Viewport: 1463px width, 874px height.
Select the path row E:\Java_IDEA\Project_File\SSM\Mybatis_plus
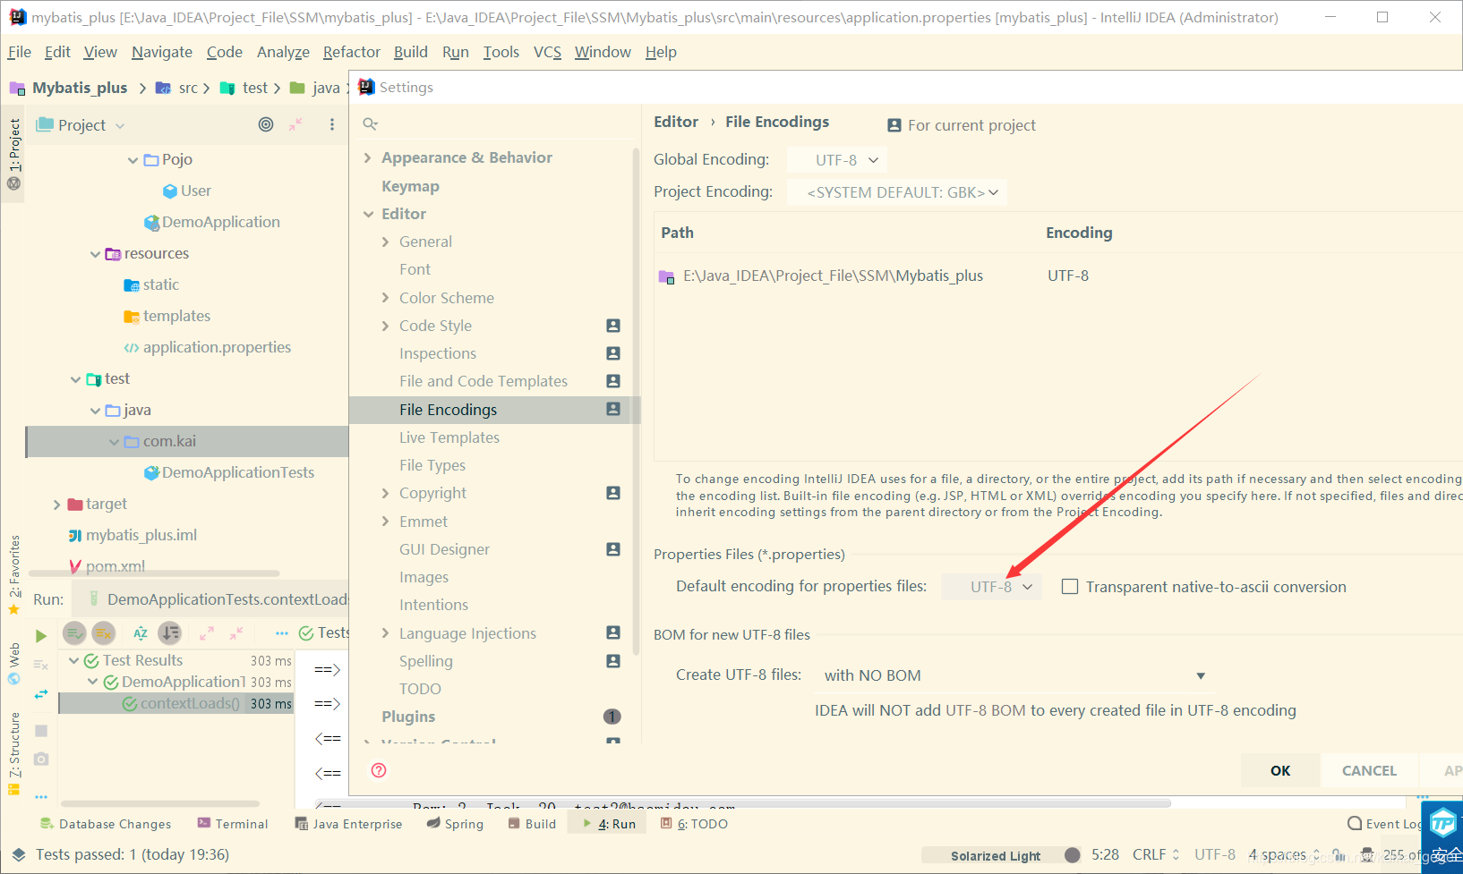pyautogui.click(x=1058, y=276)
